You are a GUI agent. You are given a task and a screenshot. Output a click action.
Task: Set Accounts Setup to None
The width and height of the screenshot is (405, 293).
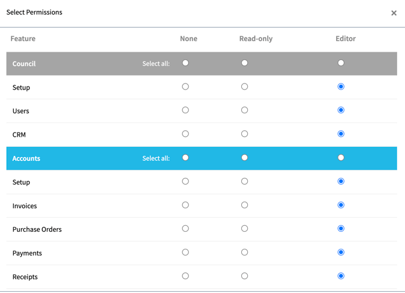click(186, 181)
